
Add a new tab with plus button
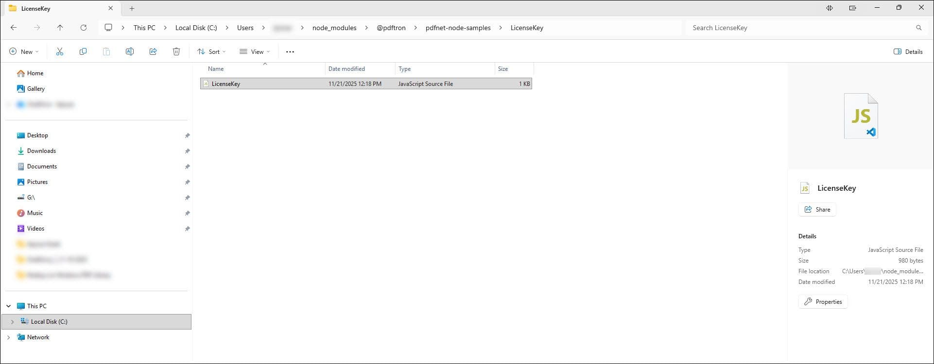[132, 8]
